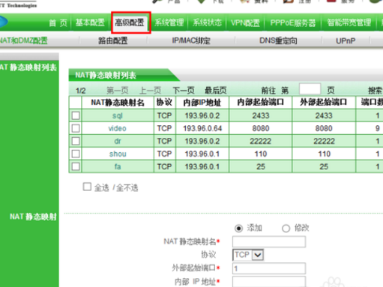
Task: Click the 外部起始端口 column header
Action: pos(324,102)
